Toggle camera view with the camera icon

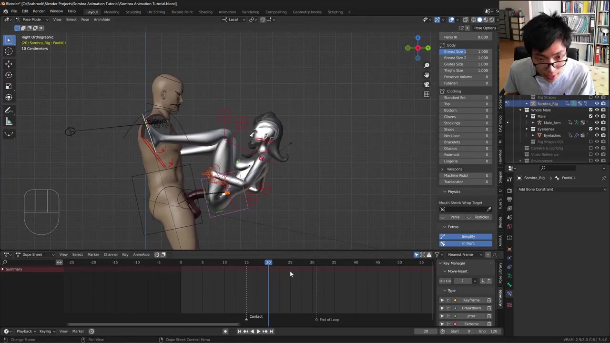point(427,84)
